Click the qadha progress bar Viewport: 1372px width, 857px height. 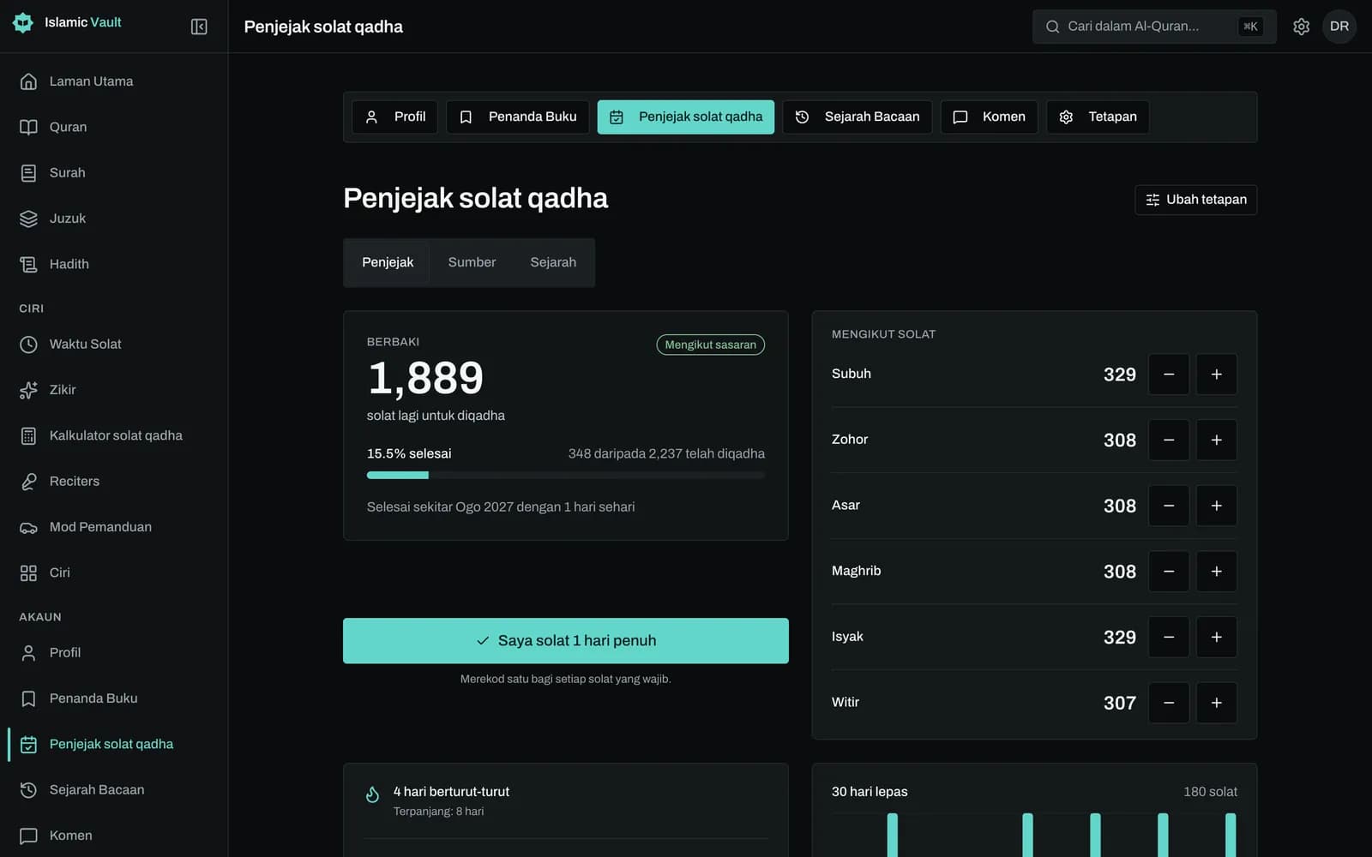pos(566,475)
